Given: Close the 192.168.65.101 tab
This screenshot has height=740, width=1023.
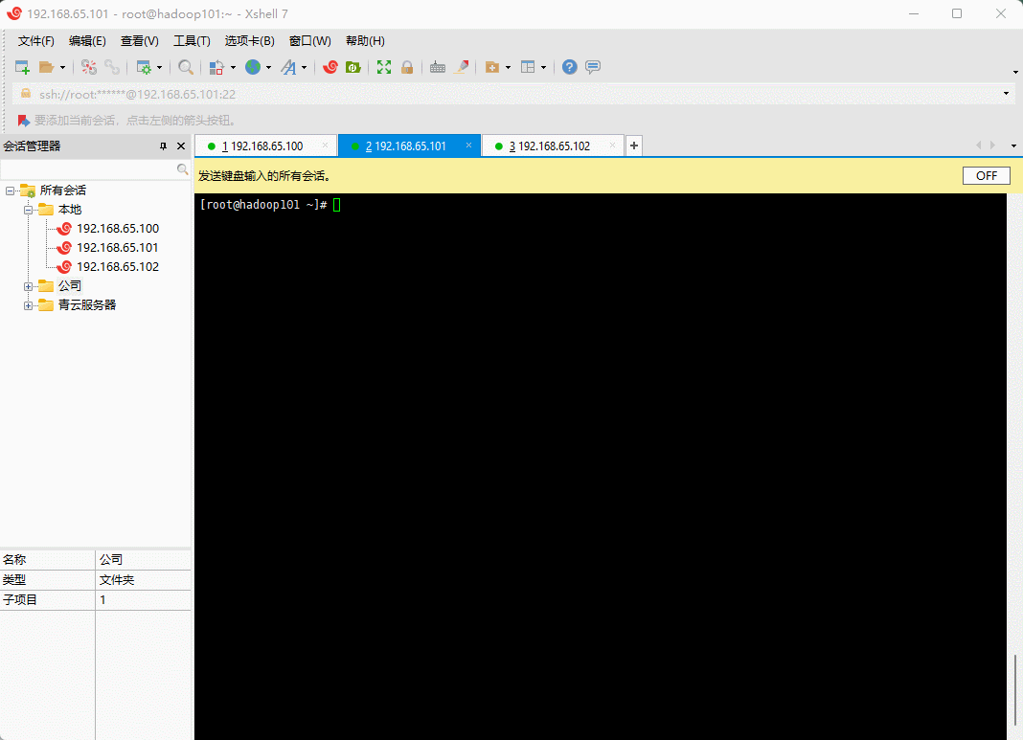Looking at the screenshot, I should tap(468, 146).
